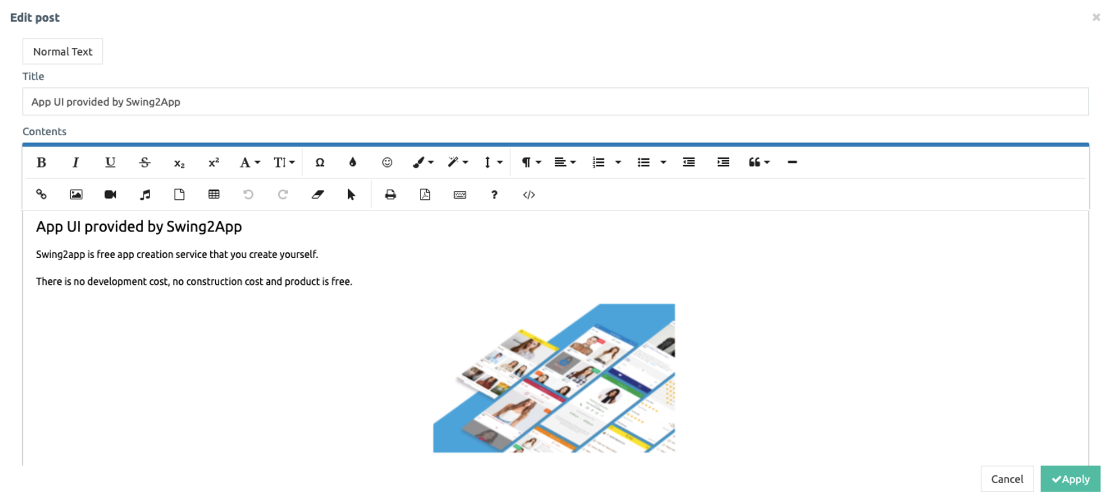Viewport: 1111px width, 502px height.
Task: Click the Insert Image icon
Action: 76,194
